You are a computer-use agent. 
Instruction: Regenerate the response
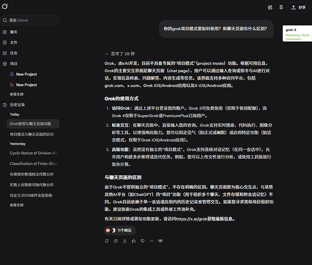coord(107,241)
